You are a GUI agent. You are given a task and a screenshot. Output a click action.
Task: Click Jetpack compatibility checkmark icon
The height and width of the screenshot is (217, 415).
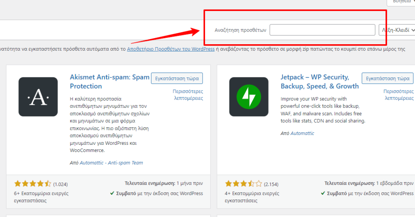coord(323,193)
